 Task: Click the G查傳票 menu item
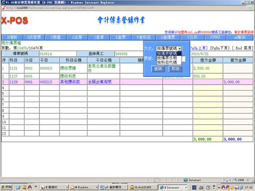(x=168, y=37)
